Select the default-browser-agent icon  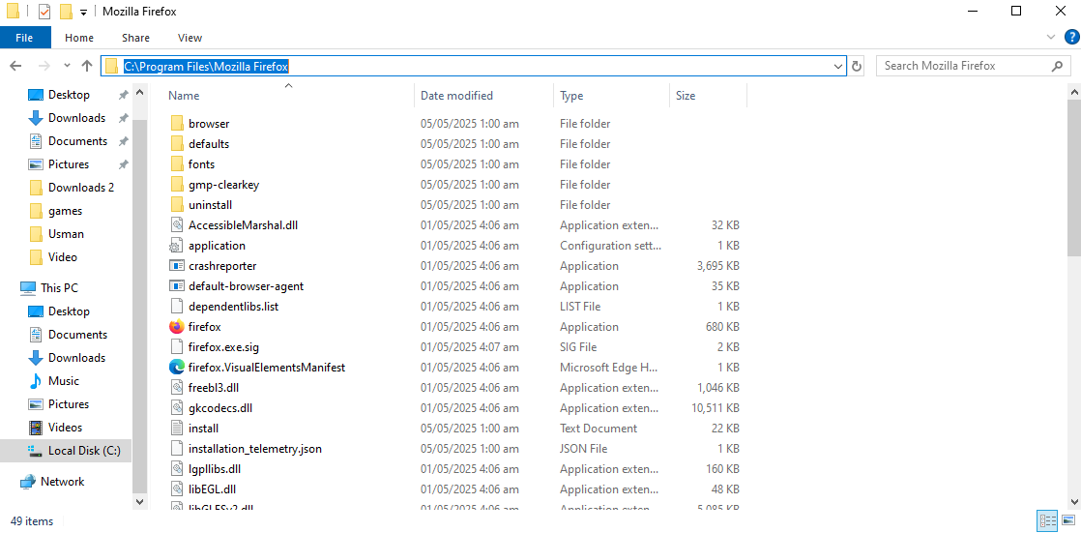(177, 286)
